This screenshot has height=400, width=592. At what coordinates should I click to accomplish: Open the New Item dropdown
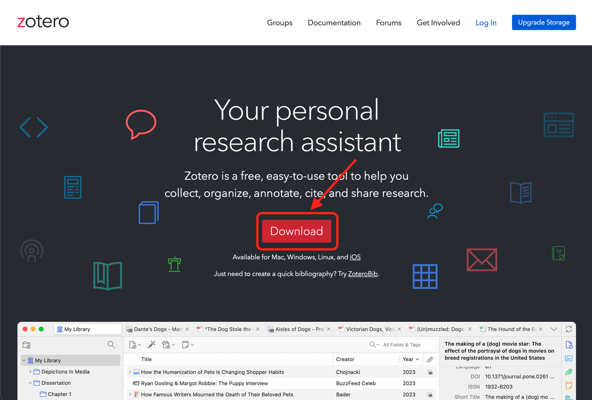(135, 345)
